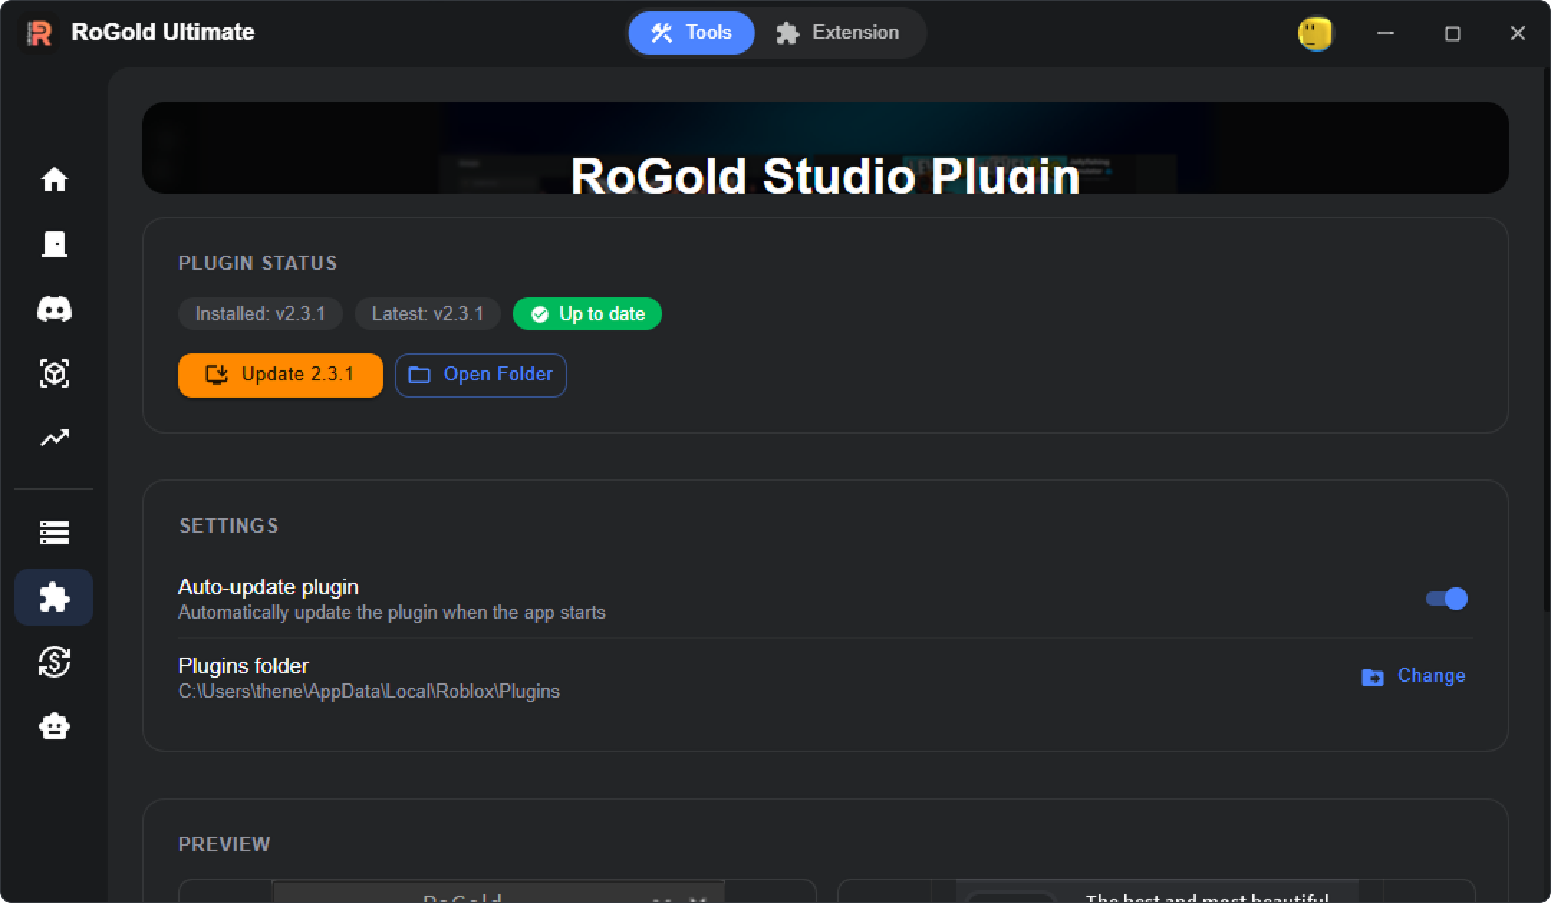Image resolution: width=1551 pixels, height=903 pixels.
Task: Open the door icon in sidebar
Action: (55, 244)
